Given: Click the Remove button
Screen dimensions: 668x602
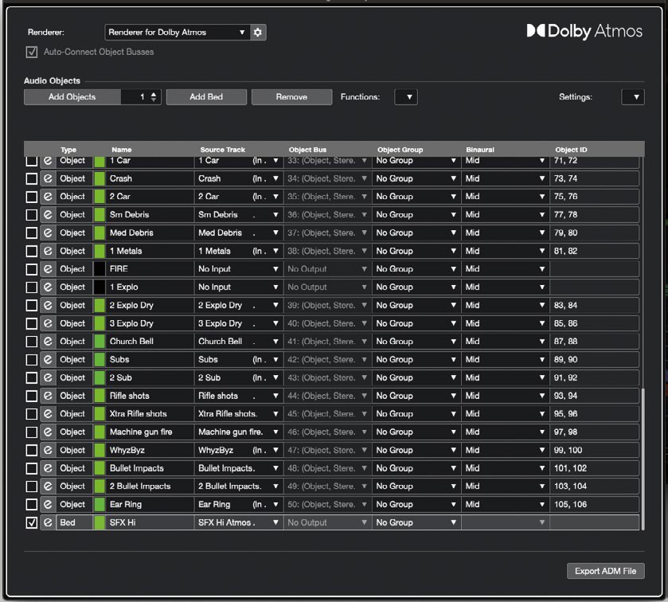Looking at the screenshot, I should point(291,97).
